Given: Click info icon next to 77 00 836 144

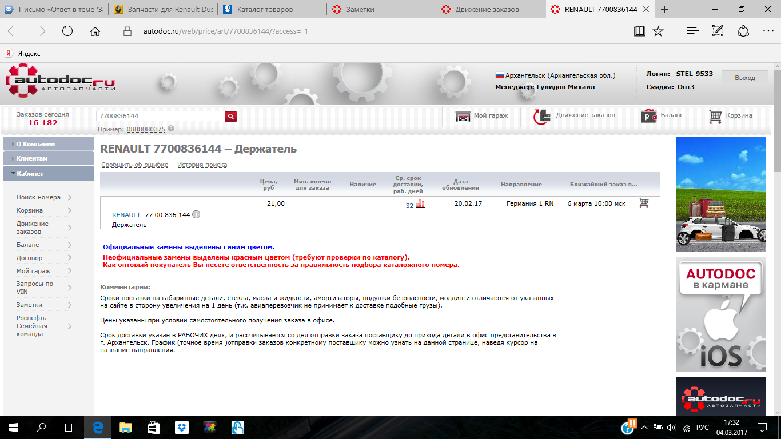Looking at the screenshot, I should pos(196,215).
